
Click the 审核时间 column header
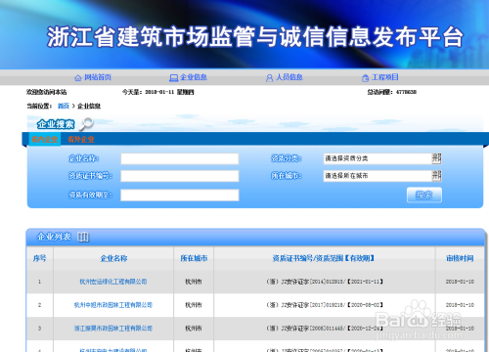pyautogui.click(x=460, y=258)
